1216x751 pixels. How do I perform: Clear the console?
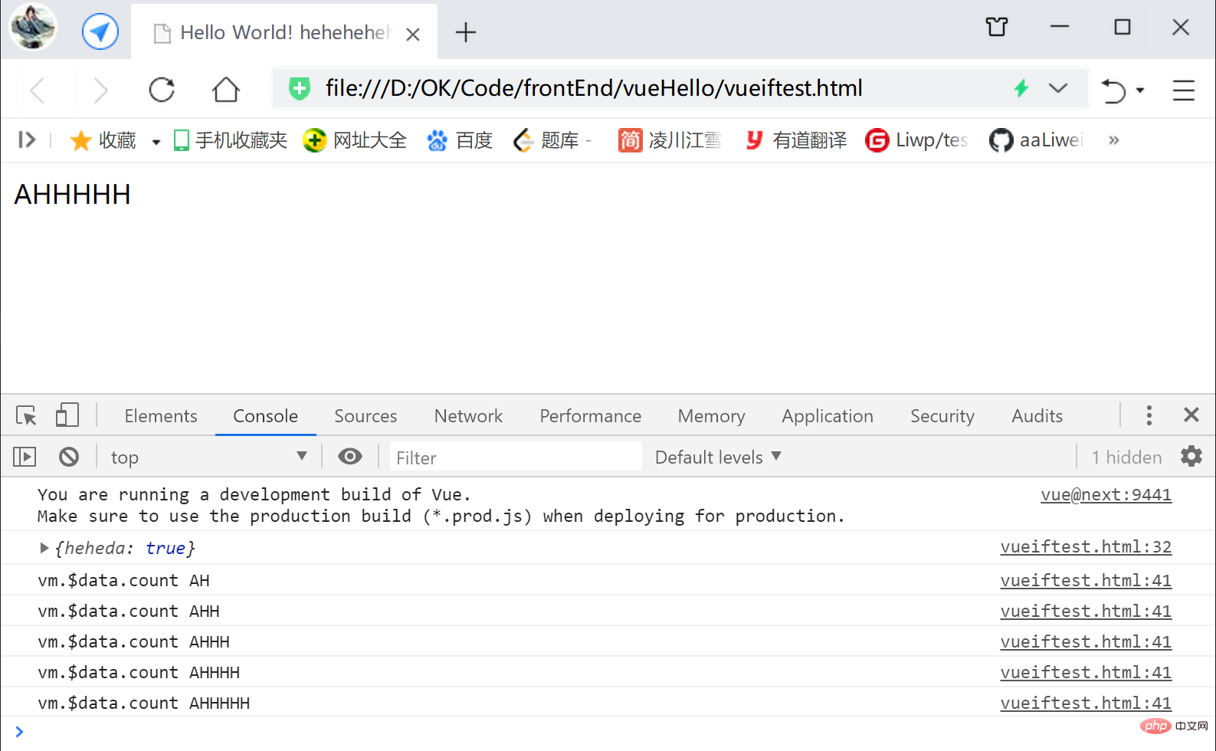(x=69, y=457)
